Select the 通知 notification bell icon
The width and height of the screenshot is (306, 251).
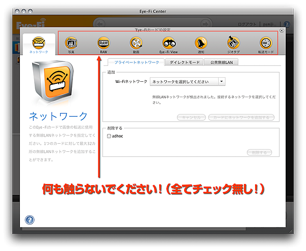tap(201, 44)
